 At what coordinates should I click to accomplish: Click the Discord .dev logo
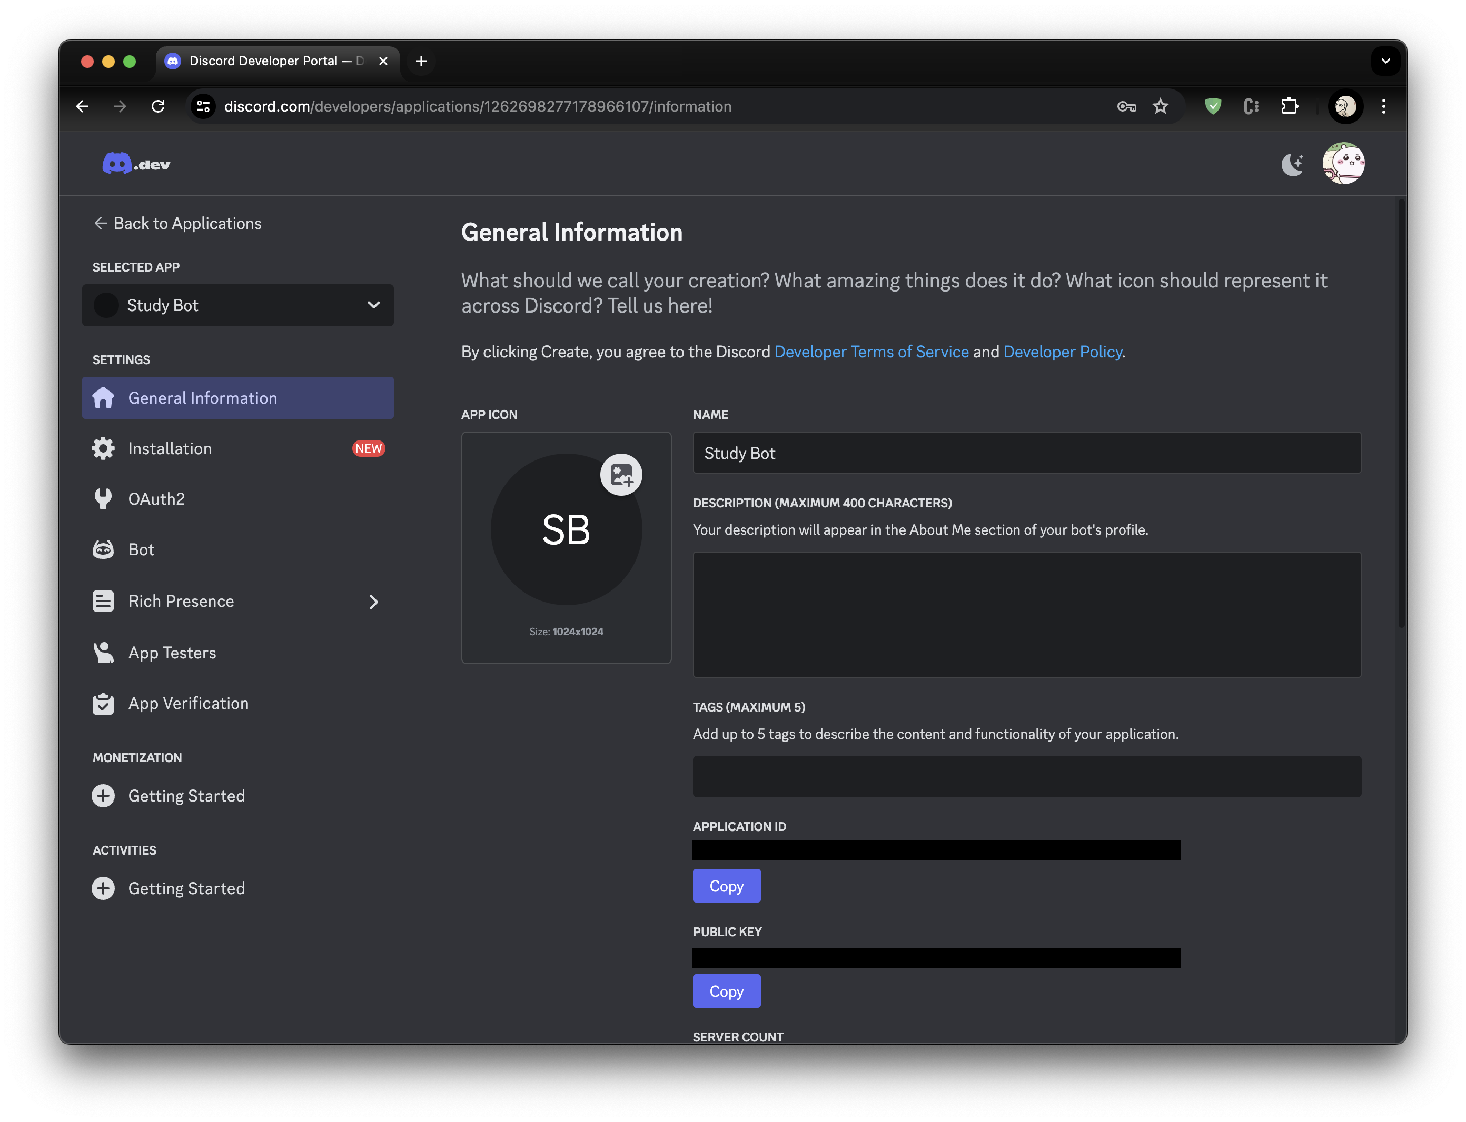tap(136, 164)
